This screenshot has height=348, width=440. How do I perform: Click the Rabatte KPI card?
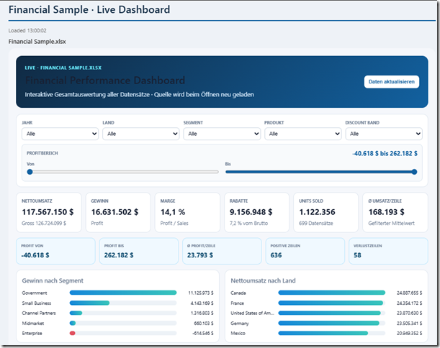(257, 212)
